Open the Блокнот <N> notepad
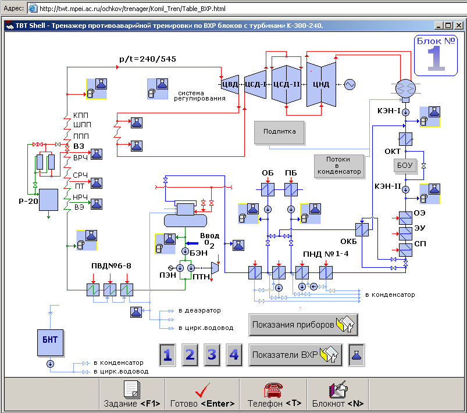The image size is (467, 413). 338,394
